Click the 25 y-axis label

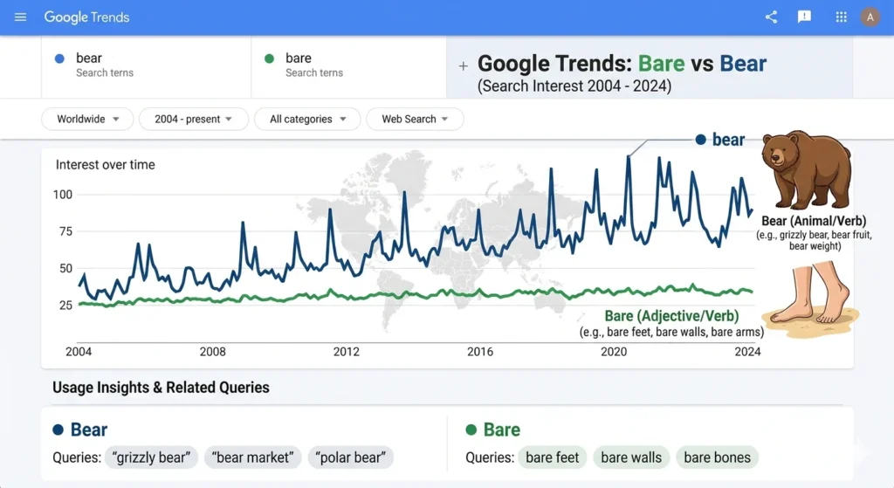tap(65, 306)
